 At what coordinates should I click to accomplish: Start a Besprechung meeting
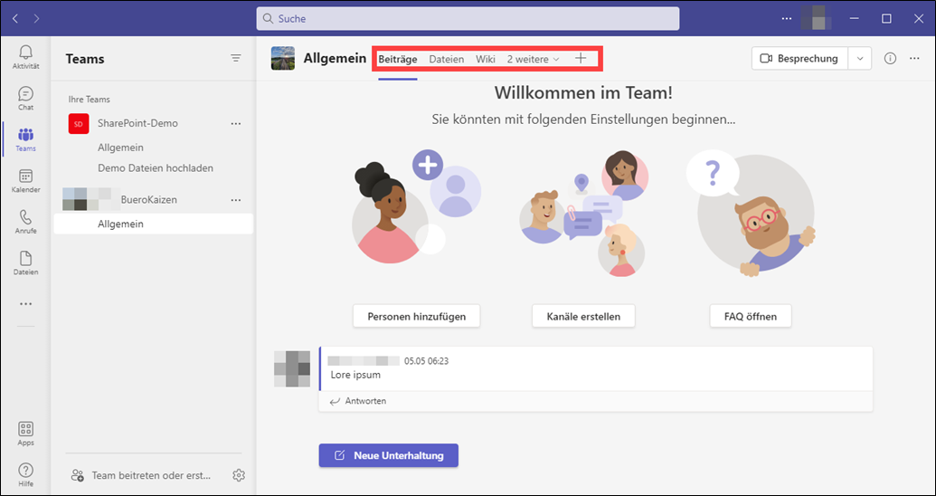click(x=800, y=59)
